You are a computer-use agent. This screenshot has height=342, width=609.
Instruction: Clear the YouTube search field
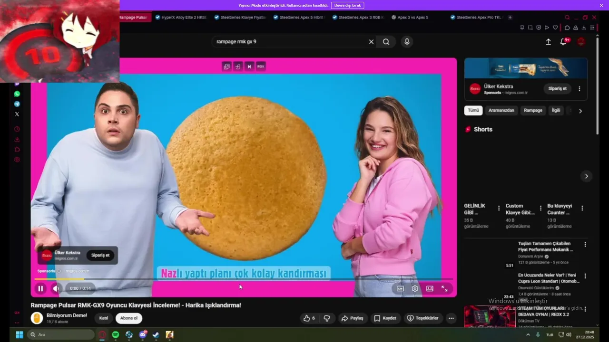point(371,42)
